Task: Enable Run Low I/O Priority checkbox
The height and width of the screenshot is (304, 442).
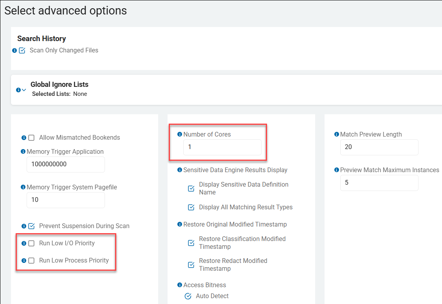Action: point(32,243)
